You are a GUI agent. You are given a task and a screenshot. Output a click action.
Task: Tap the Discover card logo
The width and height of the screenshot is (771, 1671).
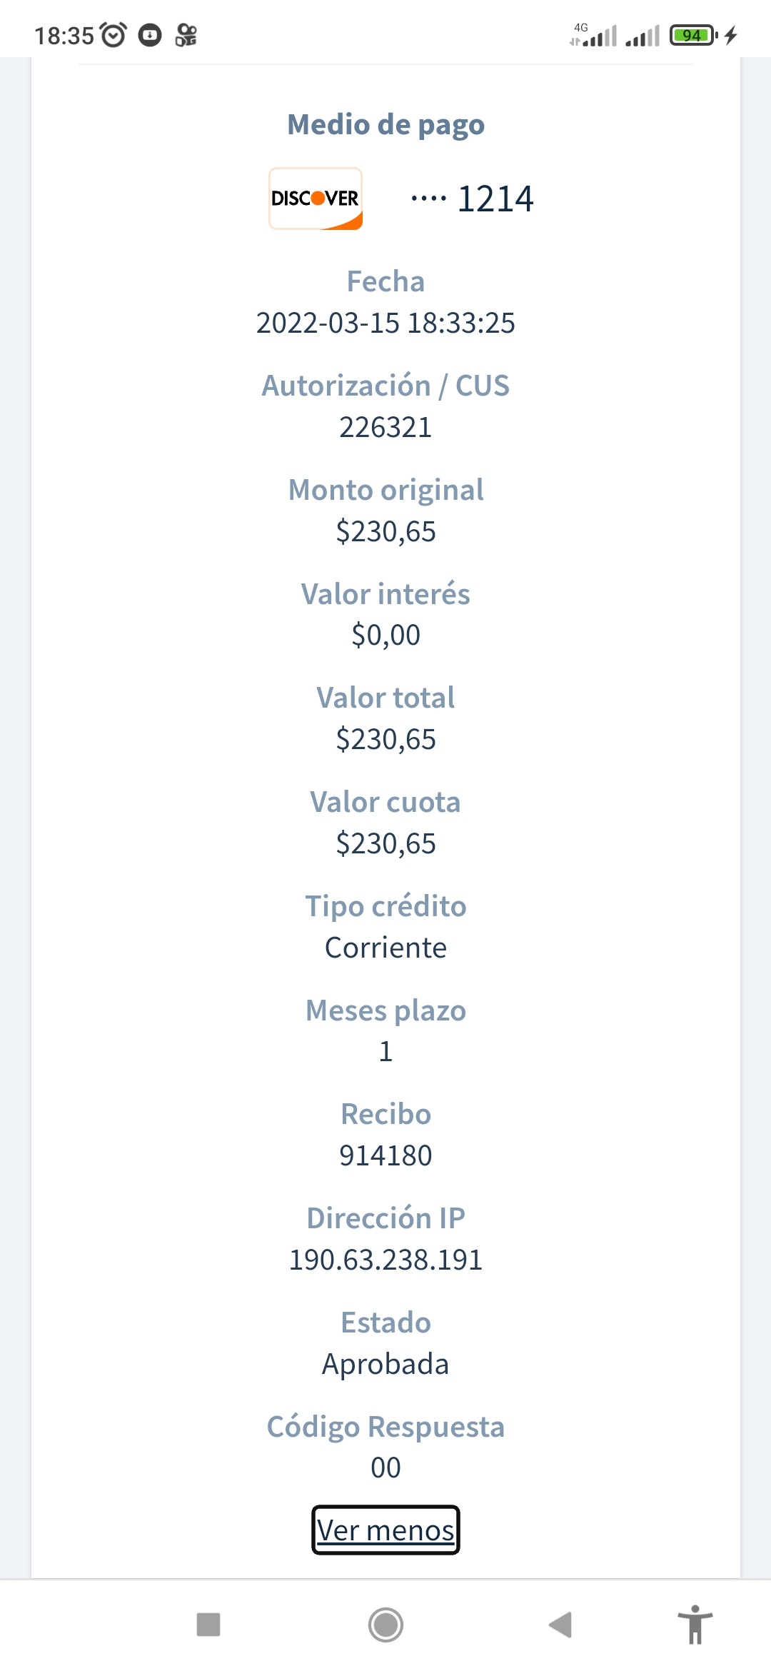(316, 199)
